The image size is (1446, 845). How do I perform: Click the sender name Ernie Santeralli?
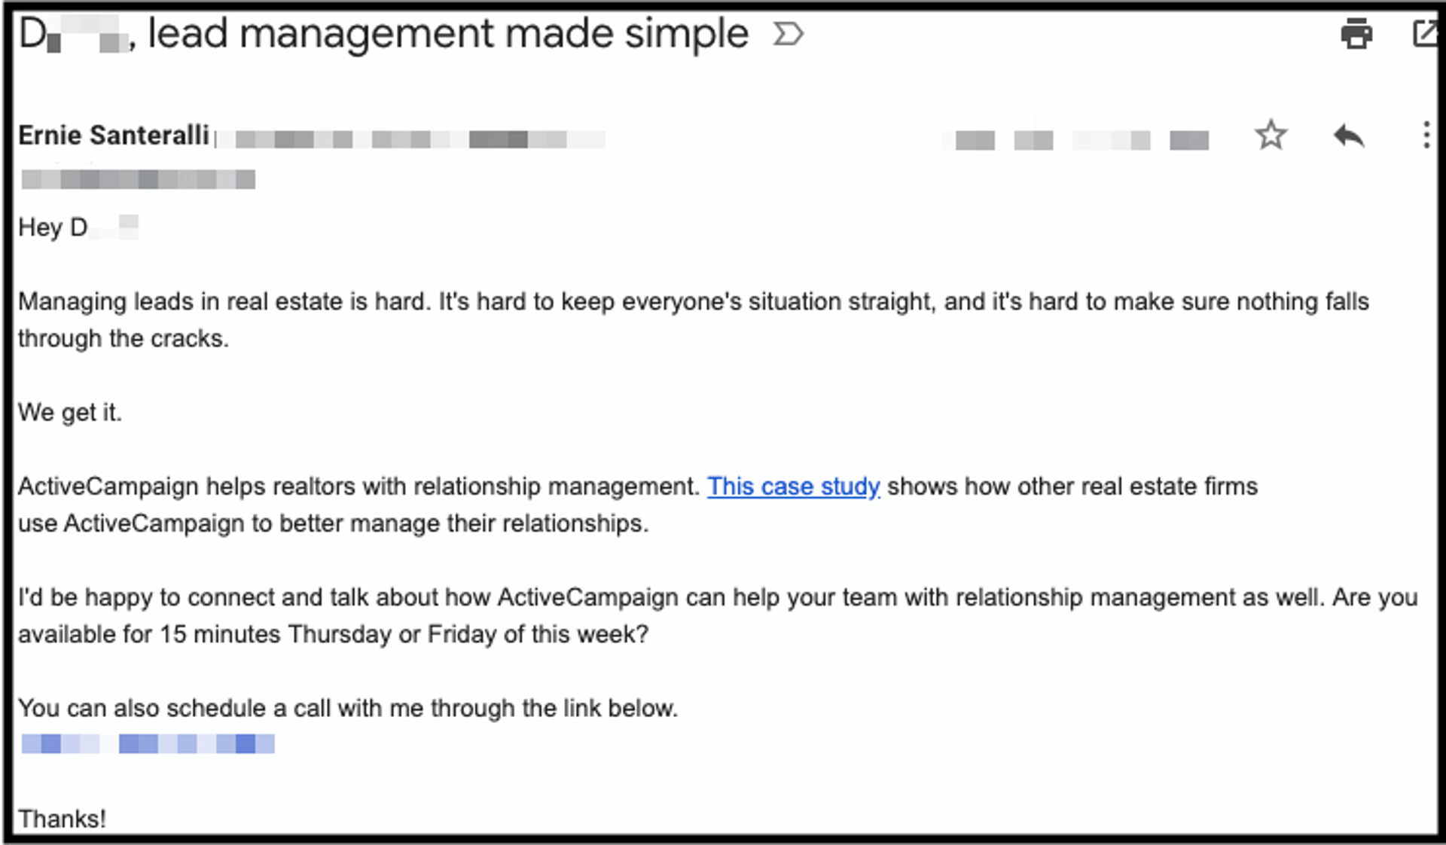[x=113, y=135]
